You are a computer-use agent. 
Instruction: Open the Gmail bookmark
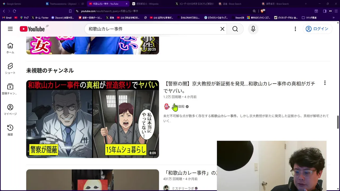[7, 18]
